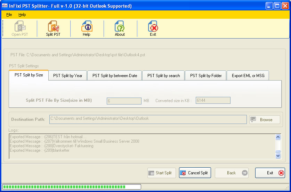Click the Browse button
The image size is (291, 192).
coord(265,120)
